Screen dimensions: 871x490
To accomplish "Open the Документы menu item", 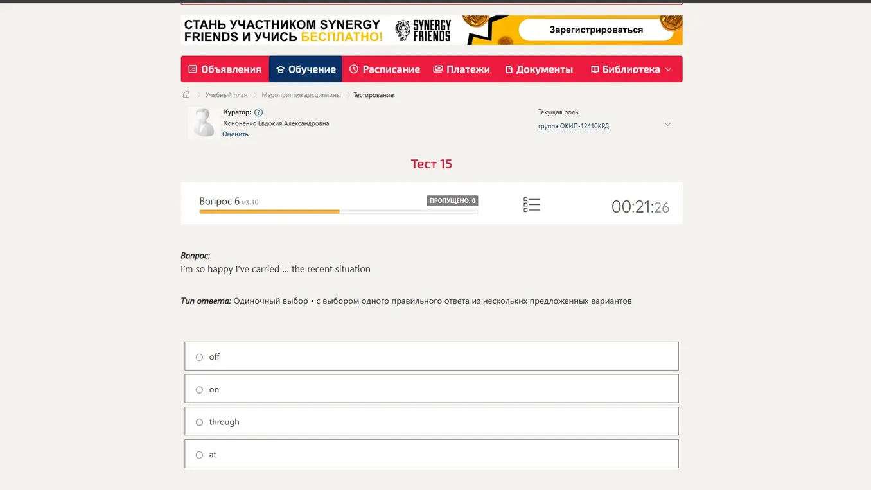I will [x=539, y=69].
